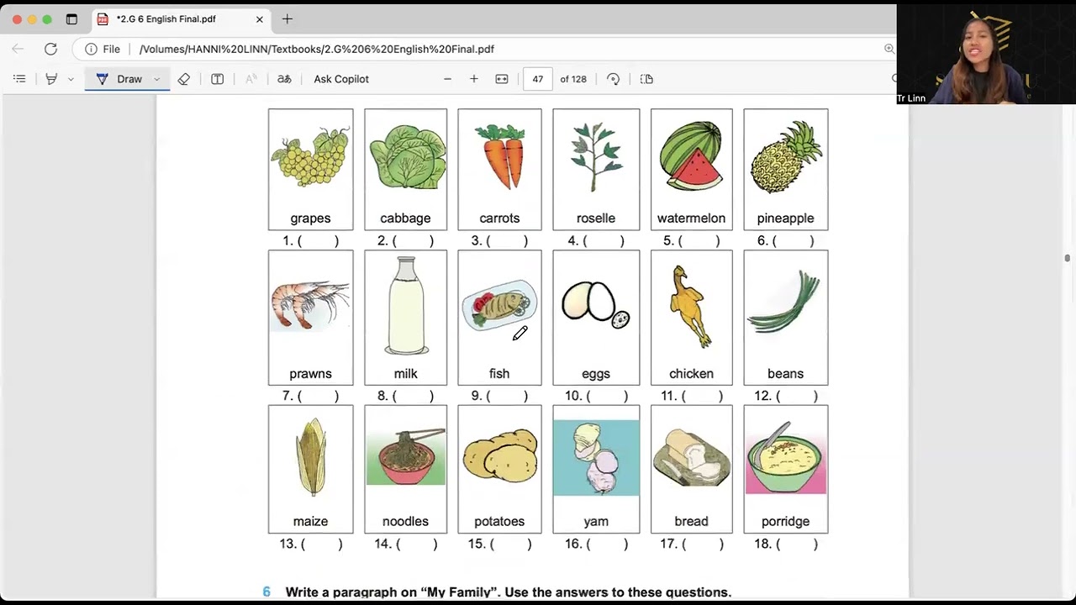
Task: Close the 2.G 6 English Final.pdf tab
Action: click(260, 19)
